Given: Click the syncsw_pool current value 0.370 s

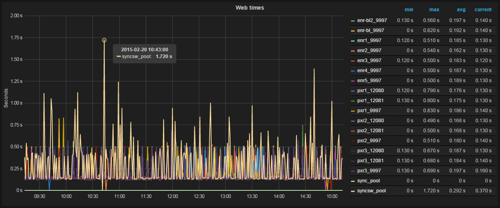Looking at the screenshot, I should (x=483, y=190).
